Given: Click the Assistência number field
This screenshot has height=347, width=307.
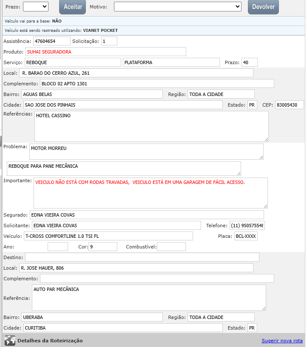Looking at the screenshot, I should pyautogui.click(x=51, y=41).
